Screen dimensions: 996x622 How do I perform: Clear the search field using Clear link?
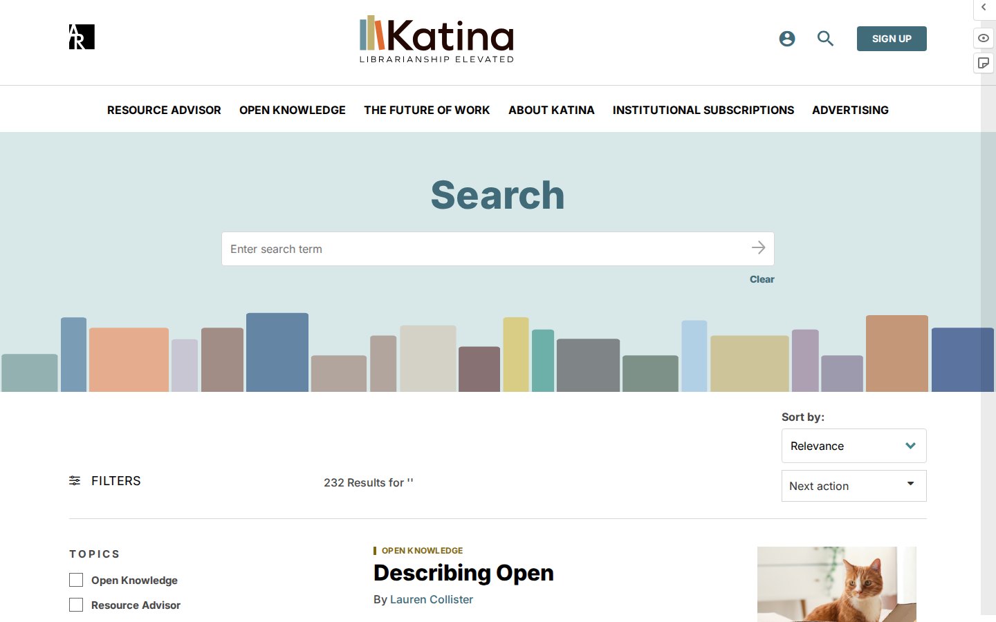point(762,279)
